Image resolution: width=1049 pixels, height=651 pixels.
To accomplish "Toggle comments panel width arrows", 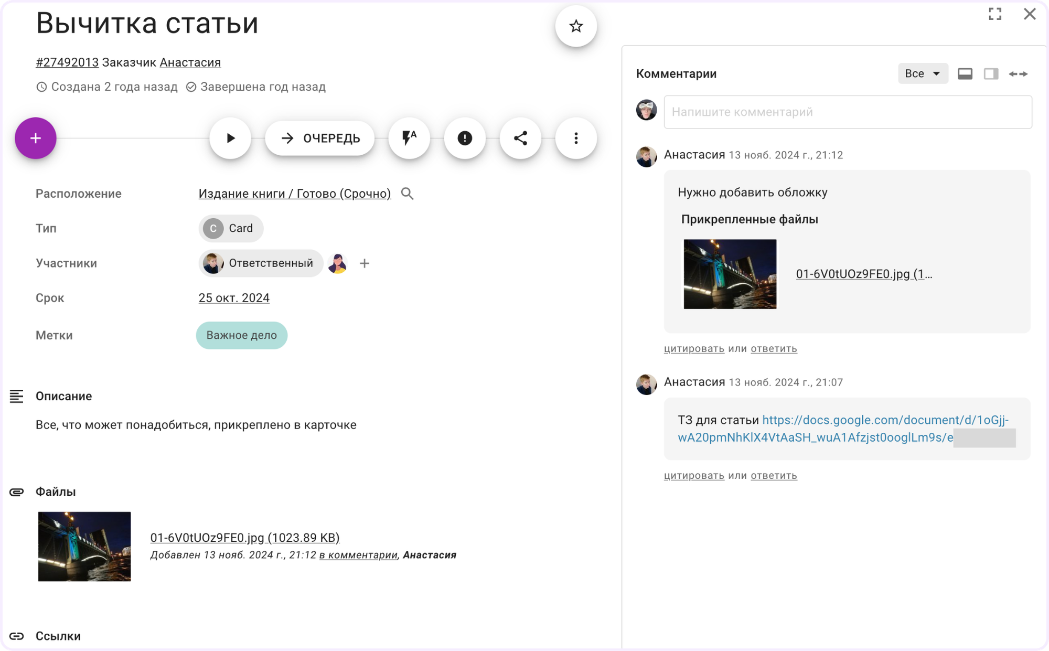I will pos(1018,74).
